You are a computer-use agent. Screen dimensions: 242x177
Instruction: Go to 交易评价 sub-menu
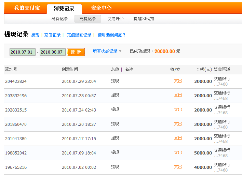(x=116, y=19)
